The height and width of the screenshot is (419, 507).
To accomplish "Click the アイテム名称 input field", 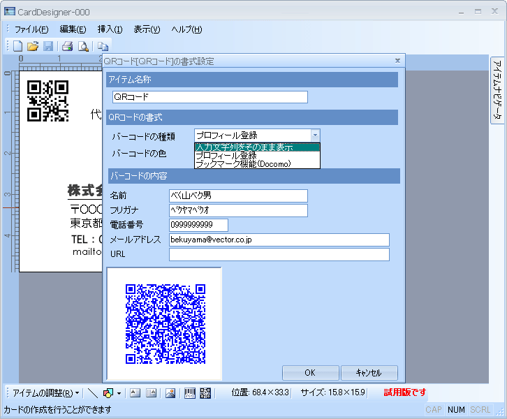I will point(210,97).
